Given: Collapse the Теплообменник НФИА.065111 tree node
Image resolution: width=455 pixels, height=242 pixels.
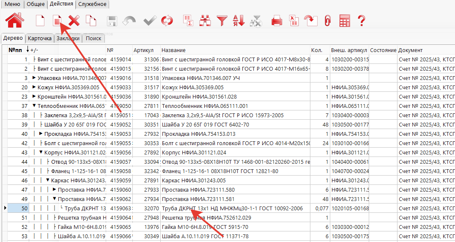Looking at the screenshot, I should pos(34,106).
